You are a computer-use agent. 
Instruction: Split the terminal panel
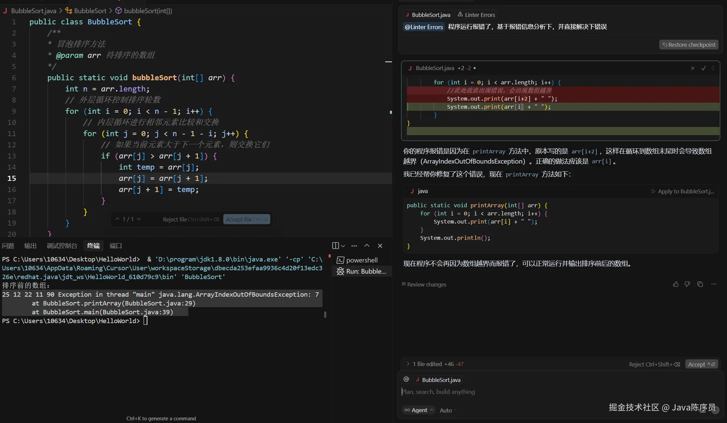pos(335,246)
